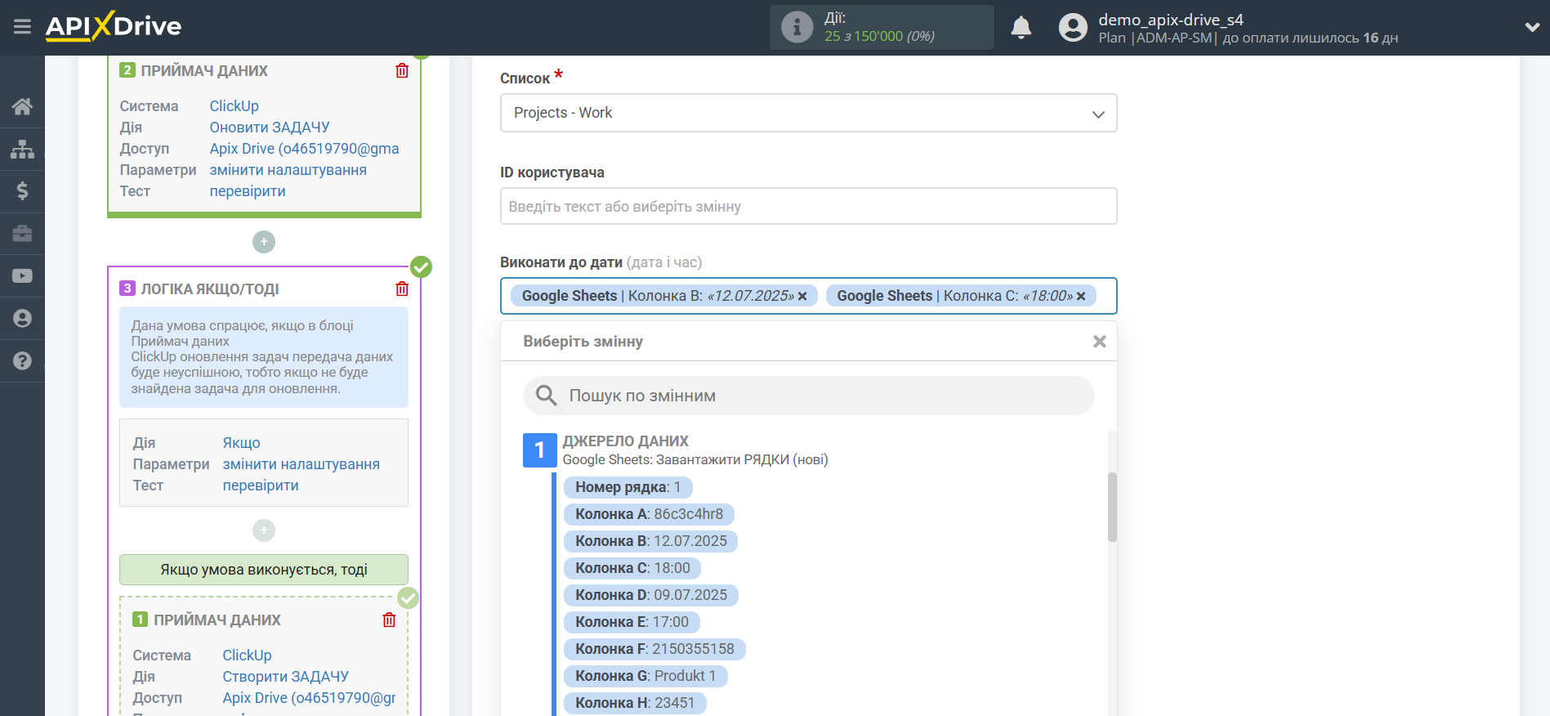Click перевірити link in block 2
Viewport: 1550px width, 716px height.
248,191
